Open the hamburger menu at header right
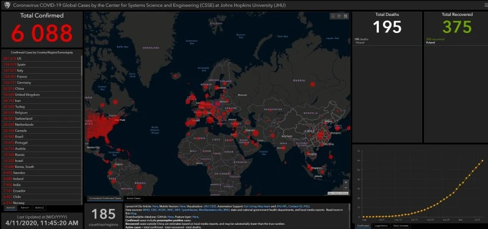 pos(486,5)
